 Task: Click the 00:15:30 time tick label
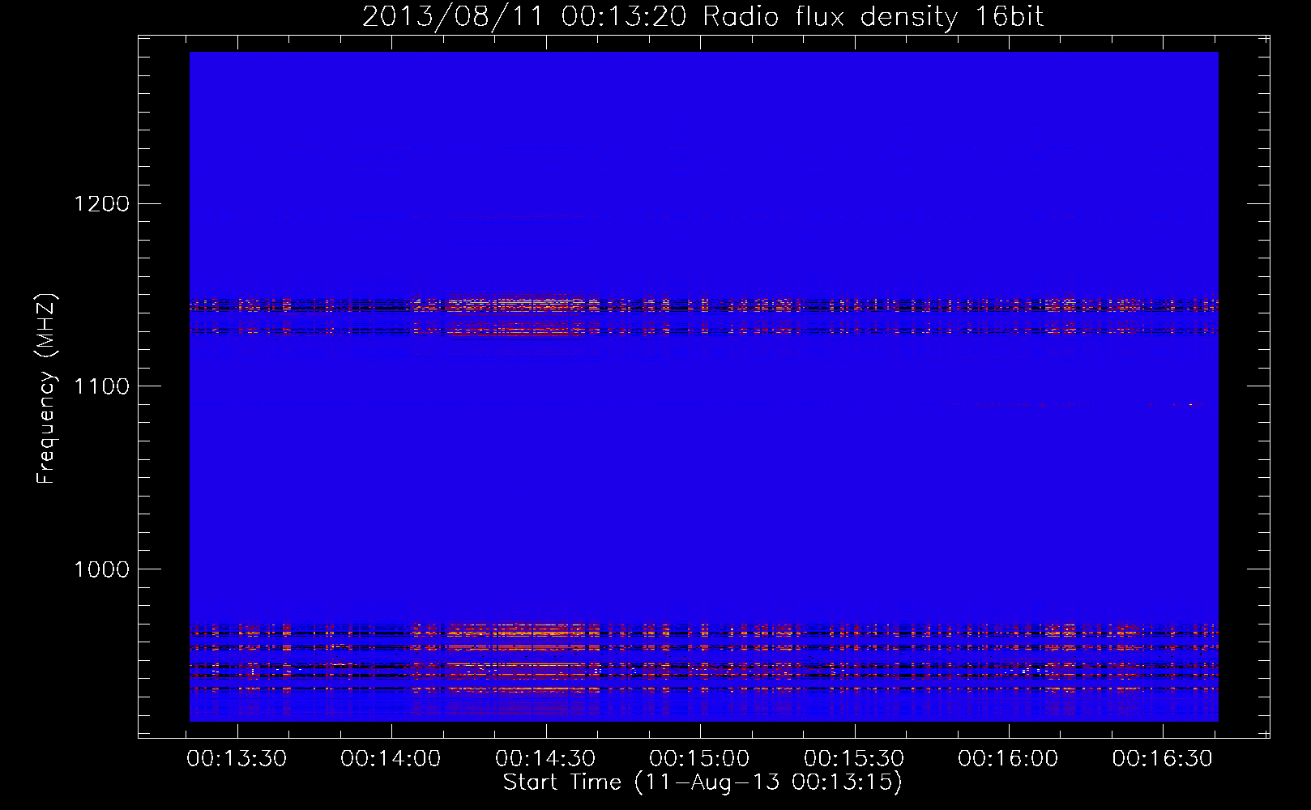pyautogui.click(x=854, y=759)
